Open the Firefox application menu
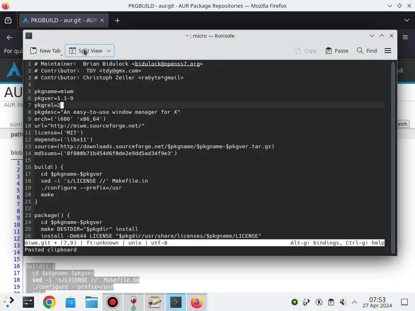Viewport: 415px width, 311px height. [405, 37]
